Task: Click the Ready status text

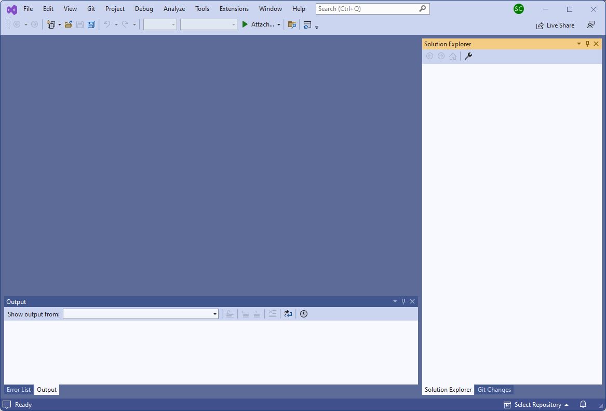Action: (x=23, y=404)
